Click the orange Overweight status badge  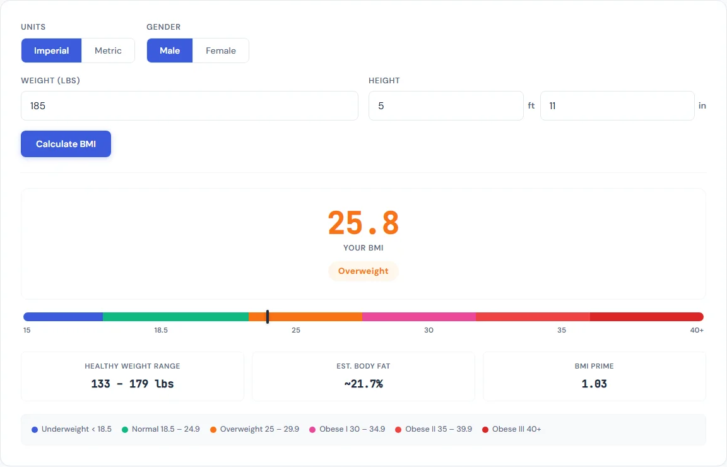(363, 271)
